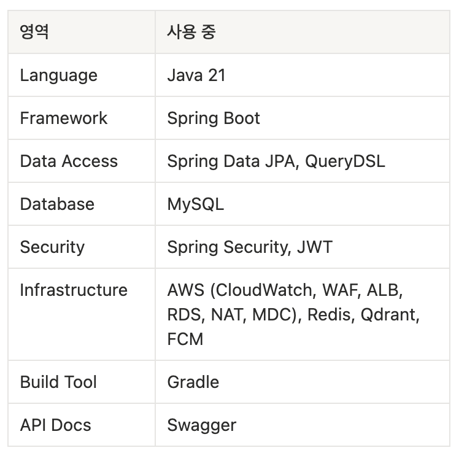
Task: Select the 'Build Tool' cell
Action: [x=82, y=382]
